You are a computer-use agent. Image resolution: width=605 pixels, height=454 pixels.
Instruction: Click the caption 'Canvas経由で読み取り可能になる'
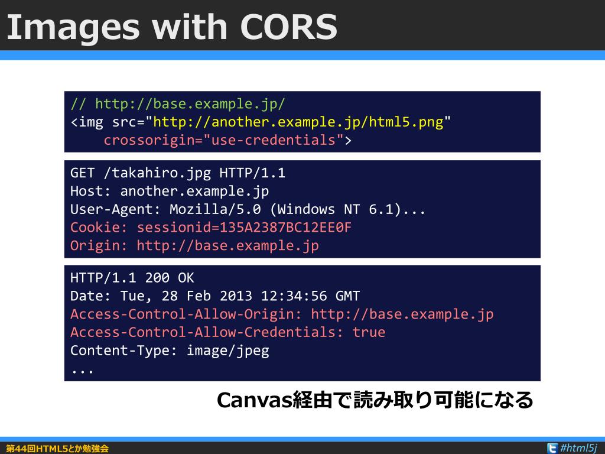pyautogui.click(x=375, y=400)
